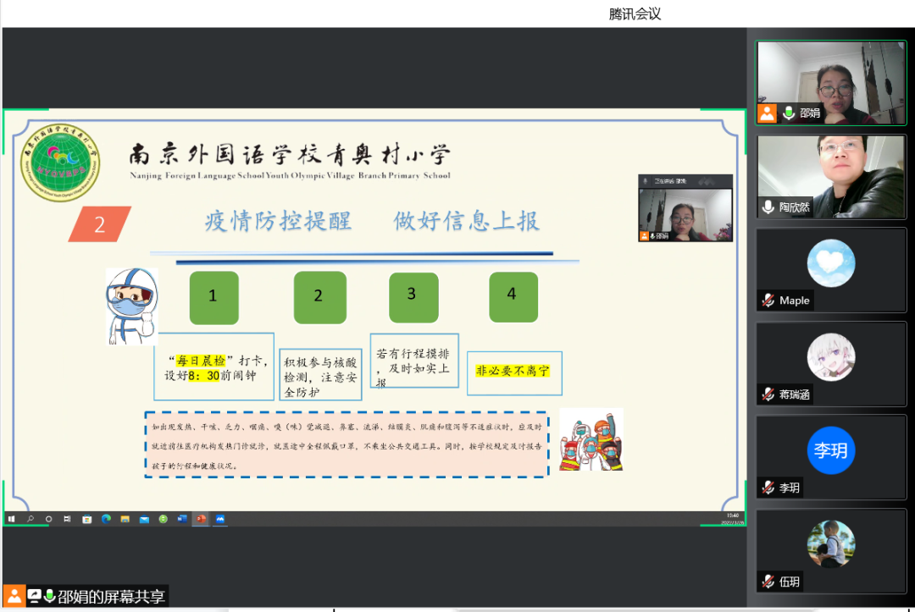Toggle the muted microphone icon for 蒋瑞涵
This screenshot has height=612, width=915.
(768, 394)
